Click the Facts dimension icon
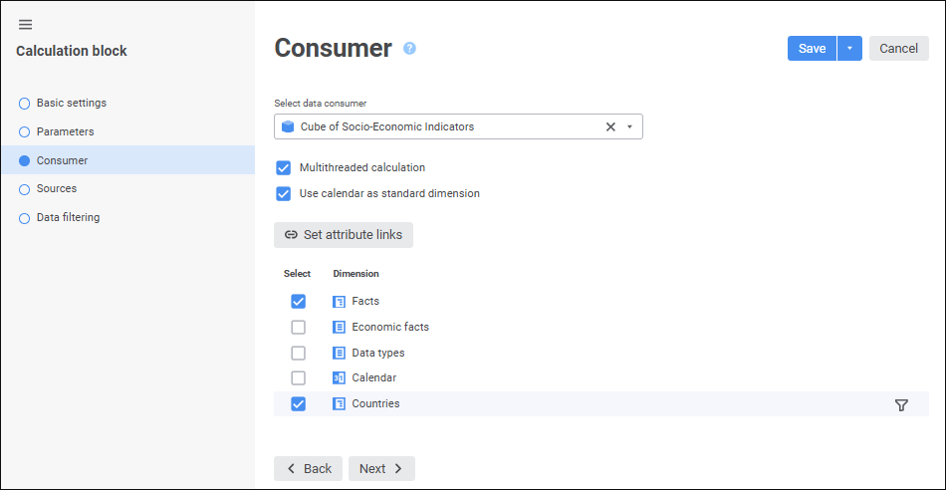 click(x=339, y=301)
